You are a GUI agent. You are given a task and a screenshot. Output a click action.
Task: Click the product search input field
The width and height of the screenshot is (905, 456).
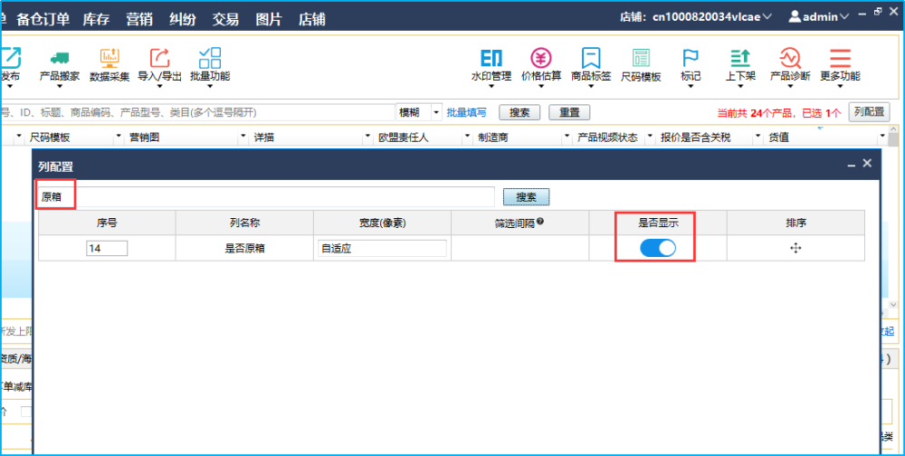[198, 112]
